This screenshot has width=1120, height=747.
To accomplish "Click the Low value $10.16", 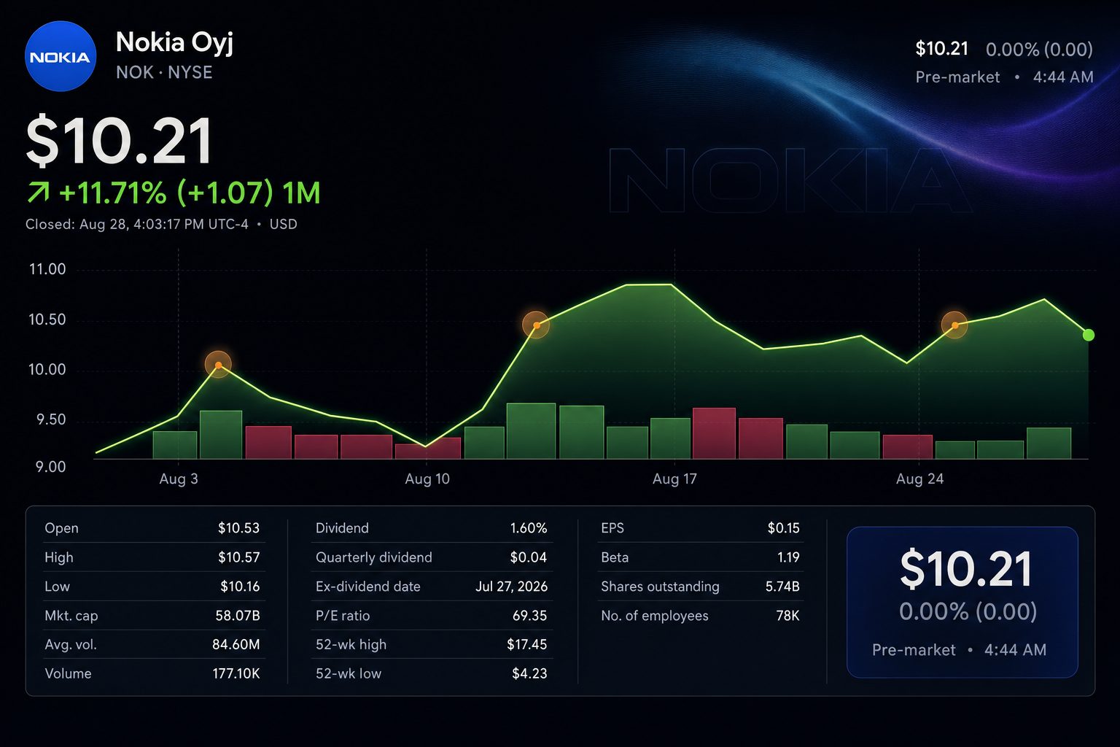I will tap(240, 586).
